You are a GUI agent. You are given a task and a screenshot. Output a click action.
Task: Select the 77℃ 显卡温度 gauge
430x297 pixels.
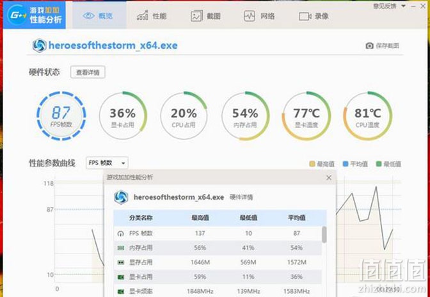(307, 116)
